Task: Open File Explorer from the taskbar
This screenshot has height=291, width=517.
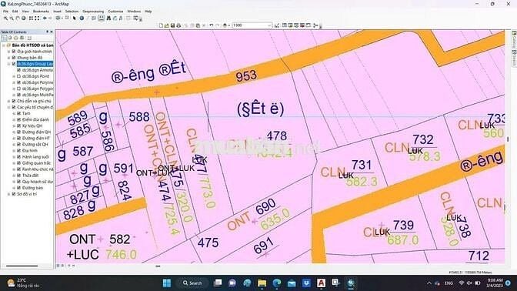Action: point(262,283)
